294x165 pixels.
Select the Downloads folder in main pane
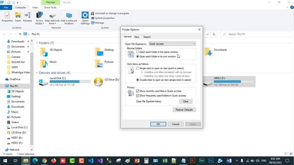[x=215, y=52]
